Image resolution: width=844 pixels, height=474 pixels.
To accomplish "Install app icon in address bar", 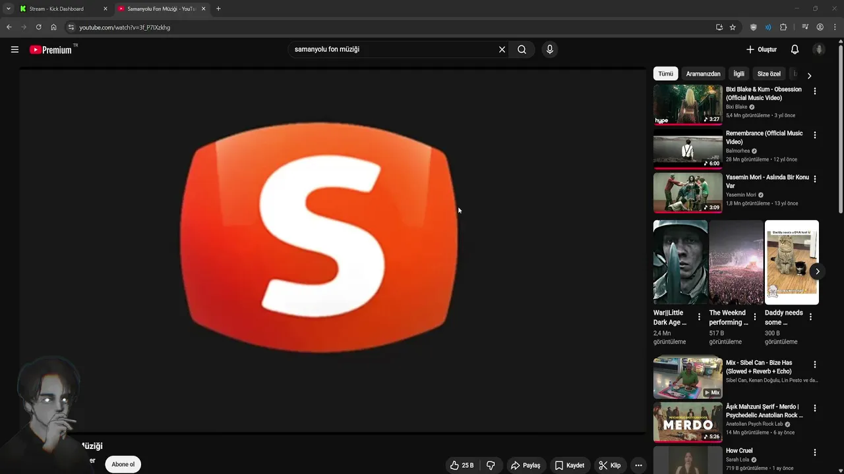I will 719,27.
